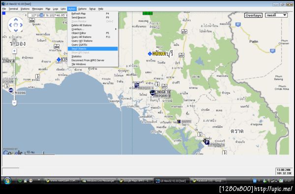Click the UI-View32 title bar icon

[3, 4]
